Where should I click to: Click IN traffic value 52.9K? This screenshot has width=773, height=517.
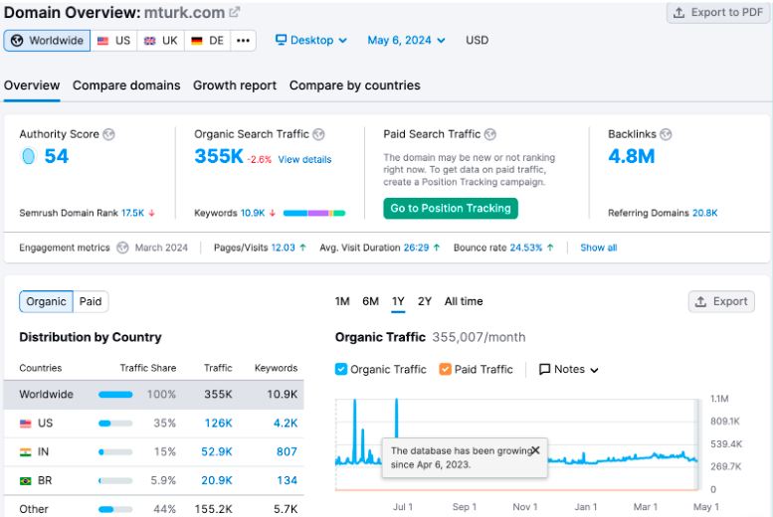[217, 451]
